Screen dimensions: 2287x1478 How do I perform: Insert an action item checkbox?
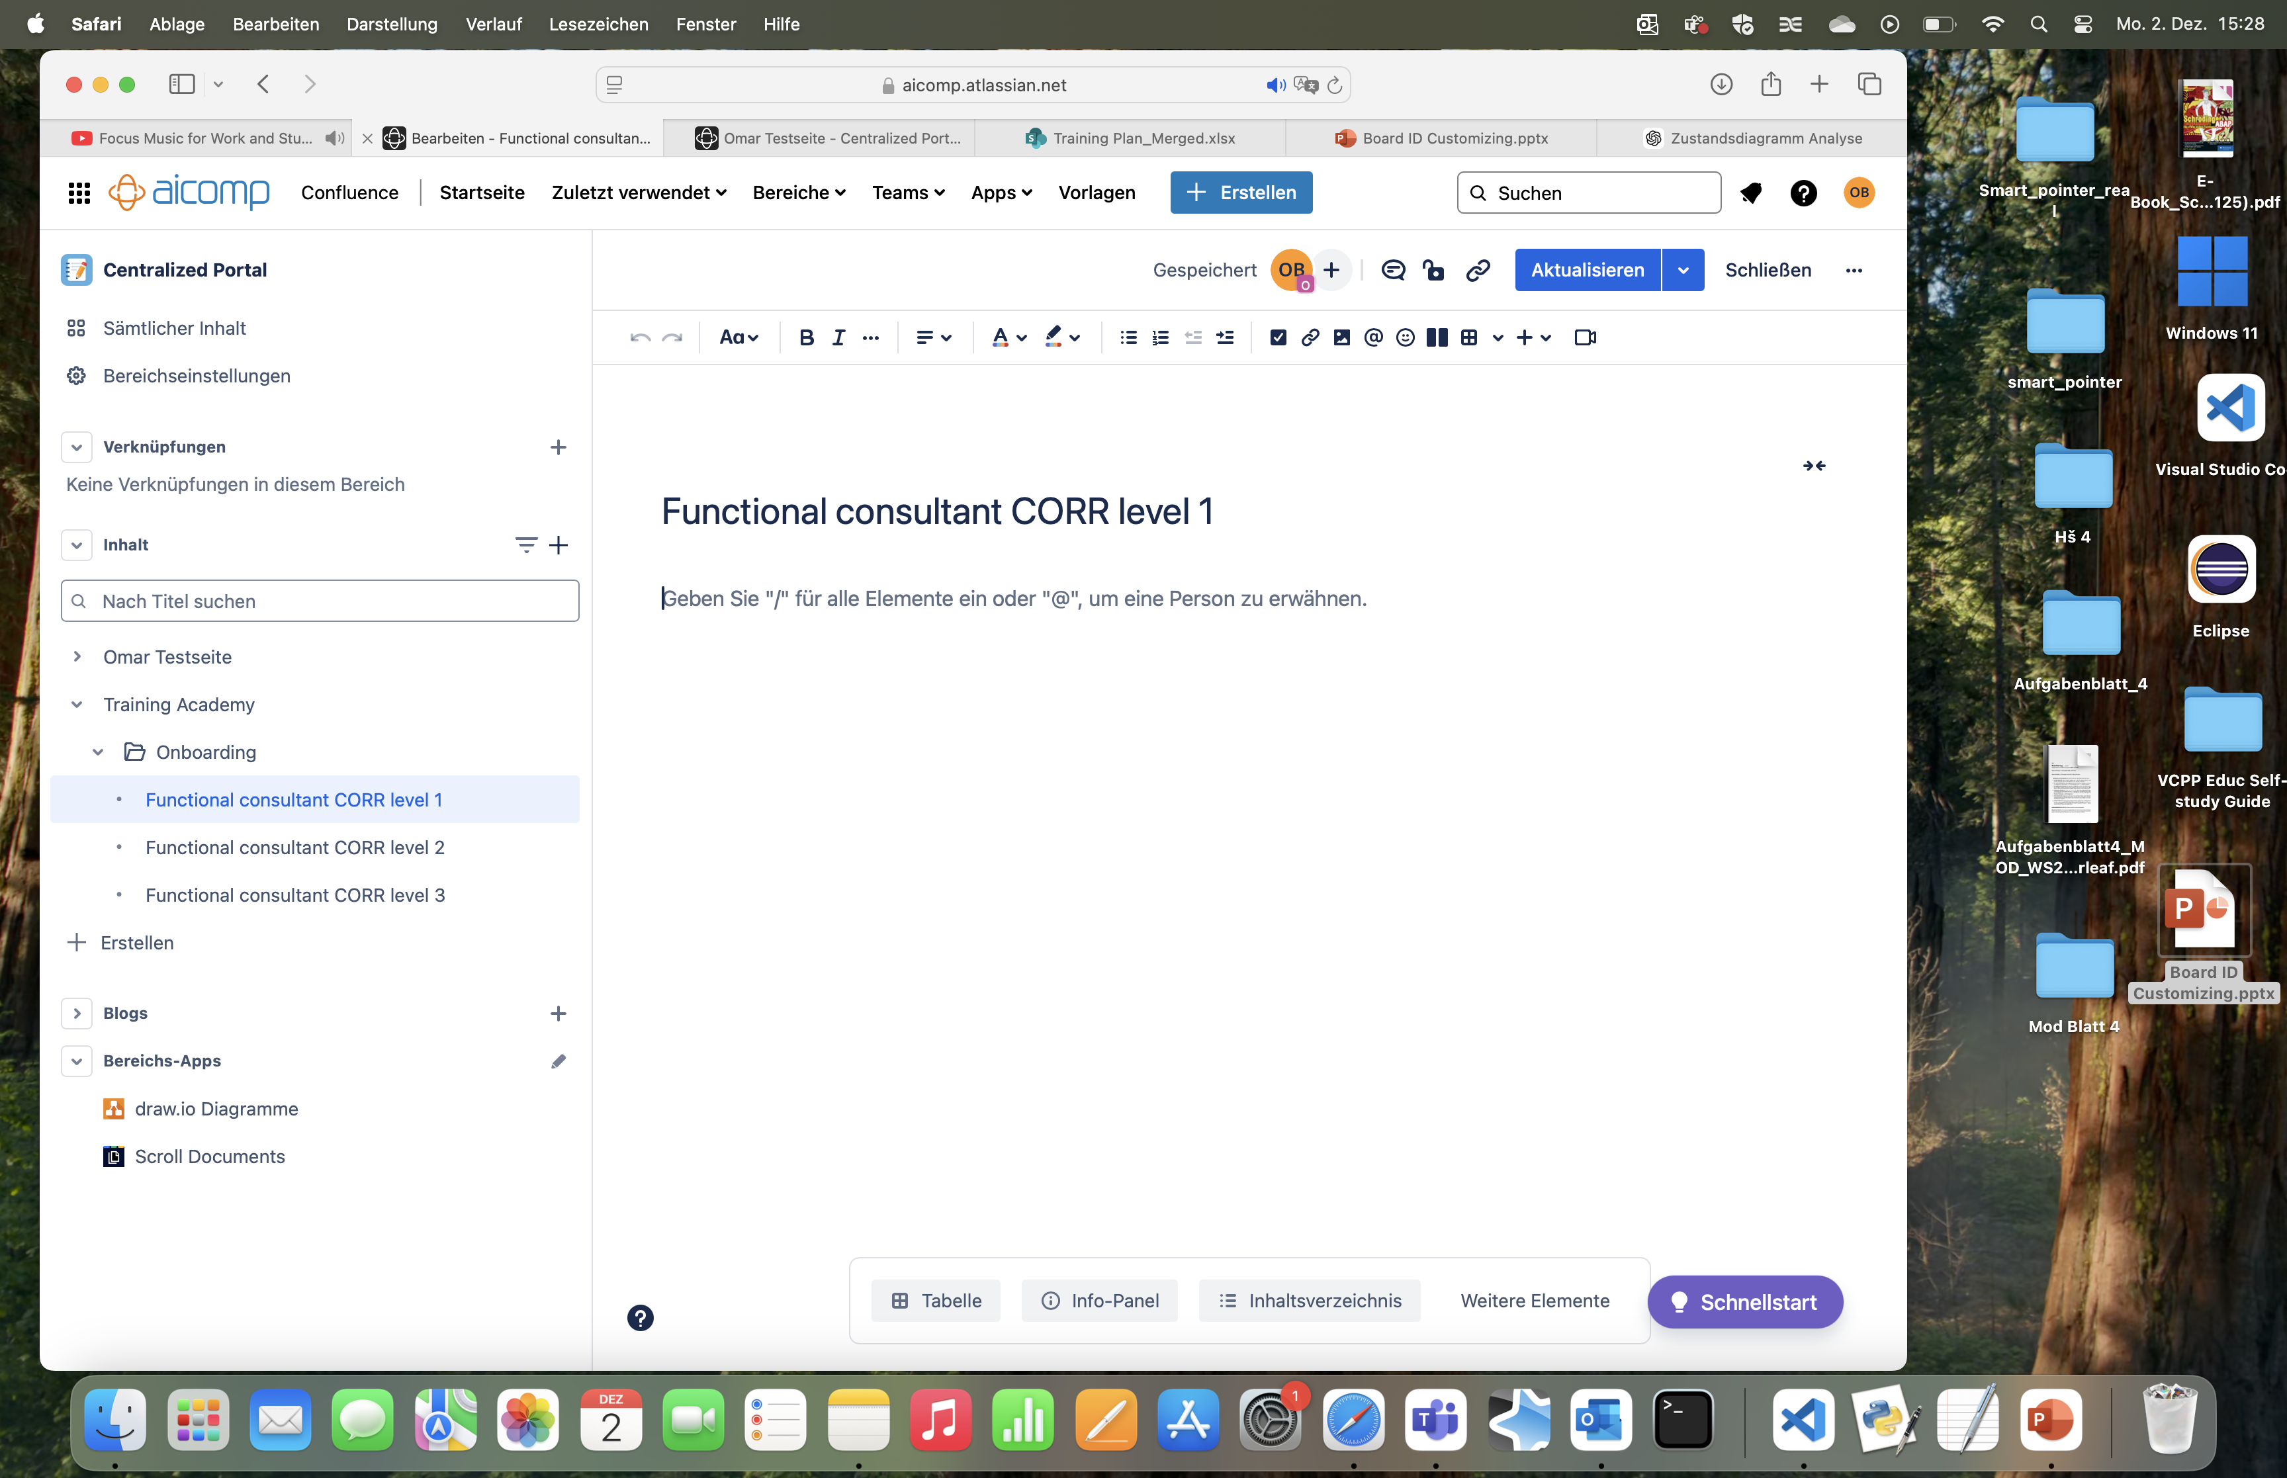click(x=1277, y=338)
